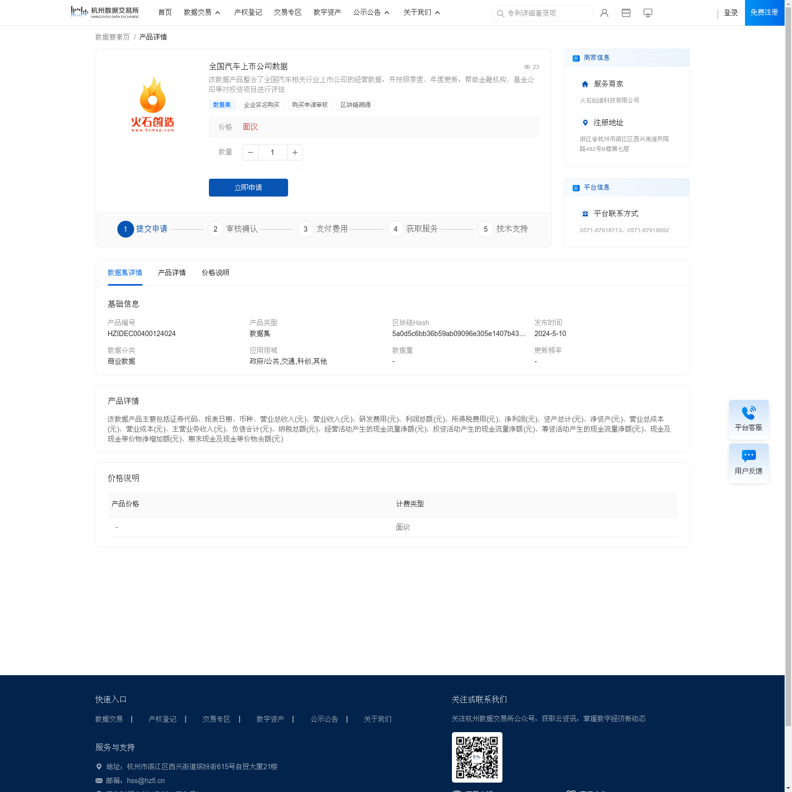Open 用户反馈 chat feedback widget
This screenshot has width=792, height=792.
pos(749,463)
